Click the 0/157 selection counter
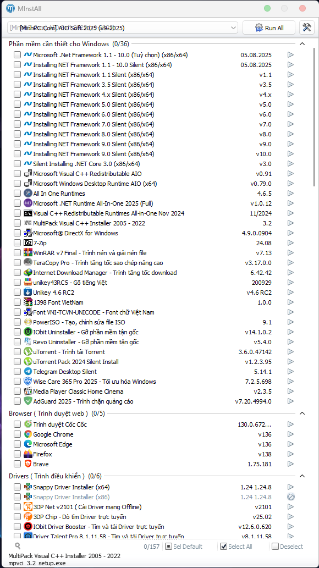 tap(152, 547)
